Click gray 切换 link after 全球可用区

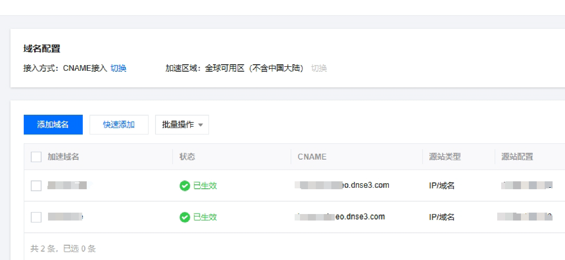[319, 68]
